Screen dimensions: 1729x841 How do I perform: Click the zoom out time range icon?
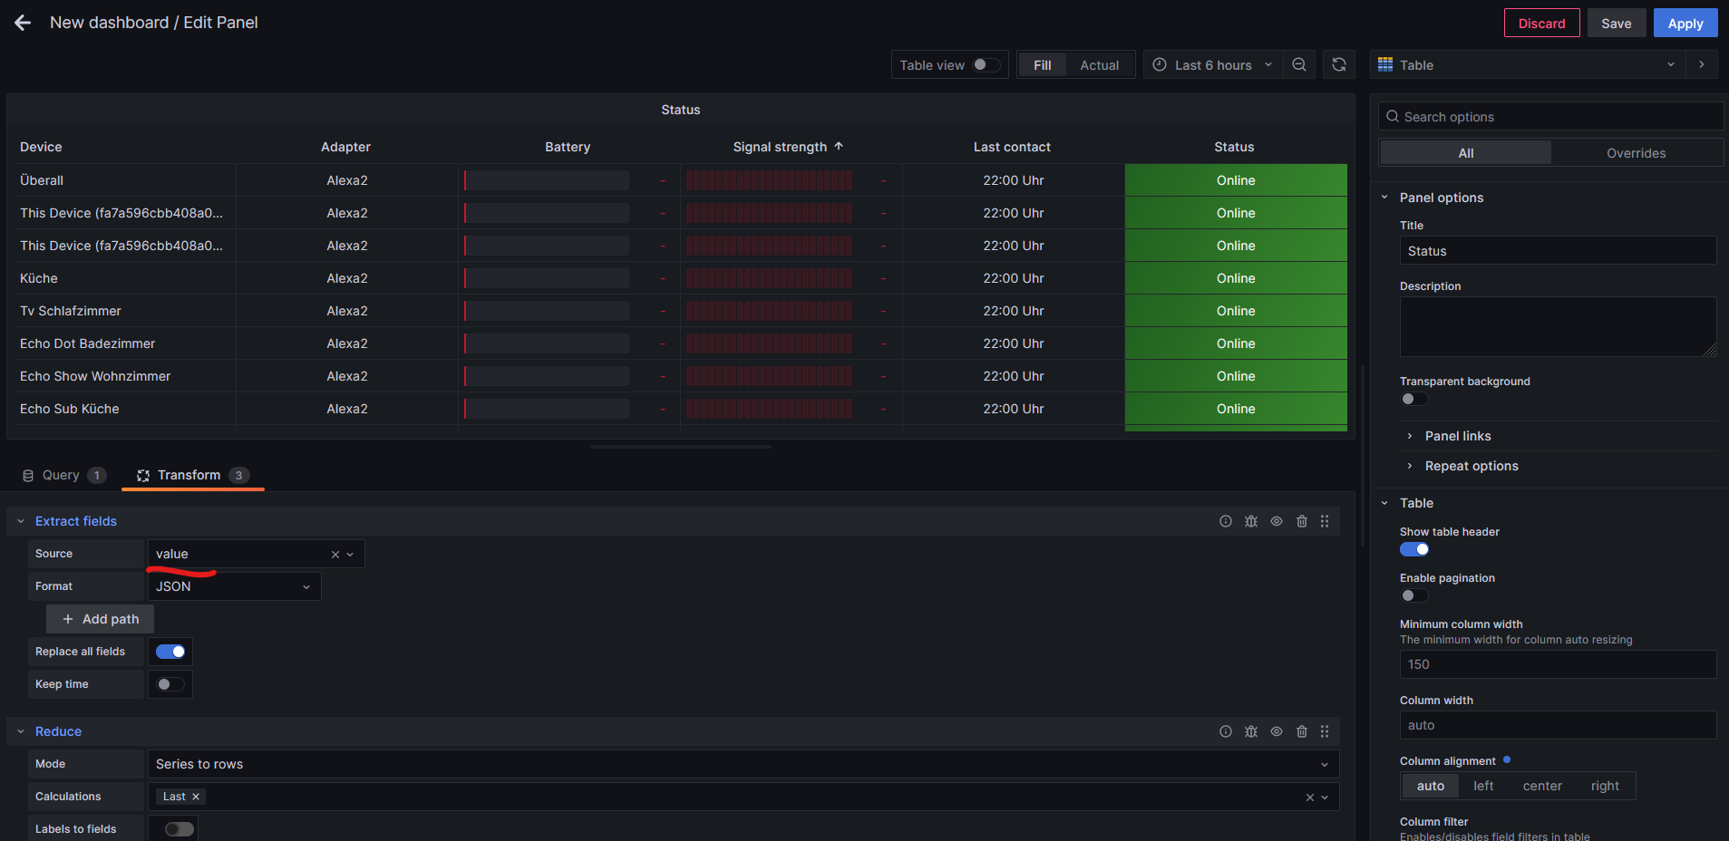[1299, 65]
